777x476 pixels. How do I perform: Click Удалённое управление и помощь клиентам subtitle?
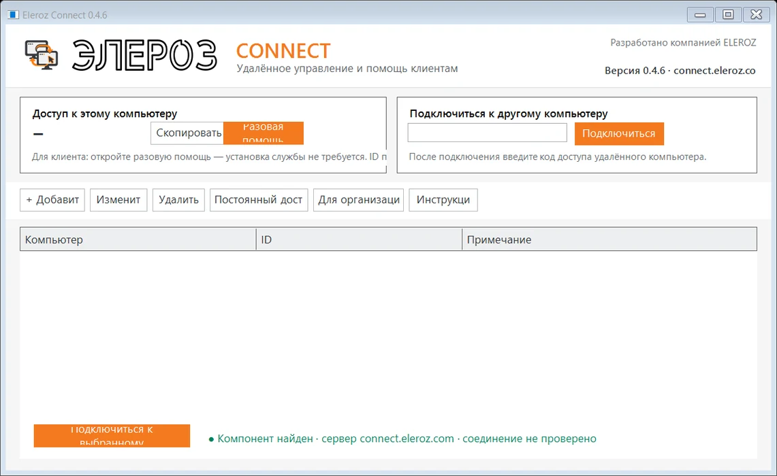[x=347, y=69]
